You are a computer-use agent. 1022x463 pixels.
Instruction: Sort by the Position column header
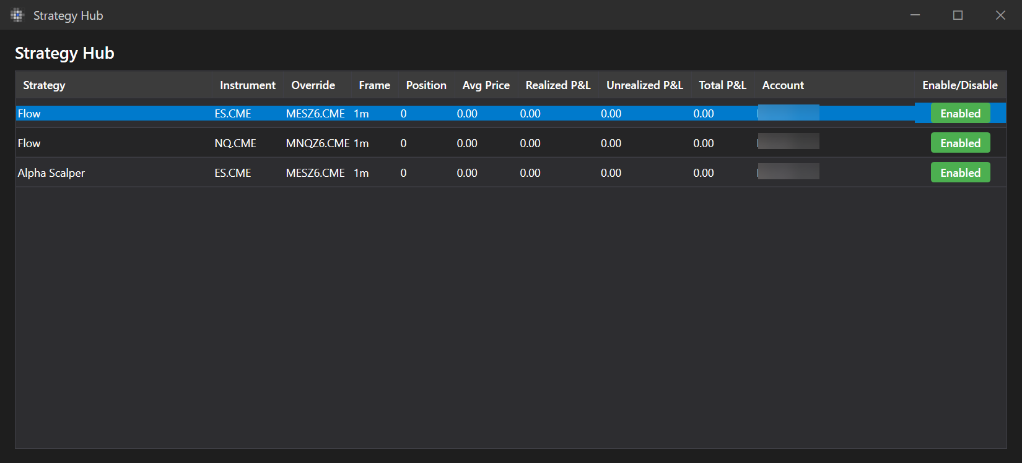pos(426,85)
